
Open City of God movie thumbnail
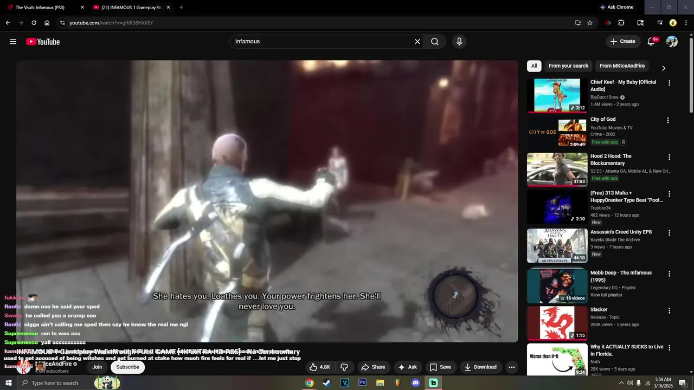click(557, 133)
